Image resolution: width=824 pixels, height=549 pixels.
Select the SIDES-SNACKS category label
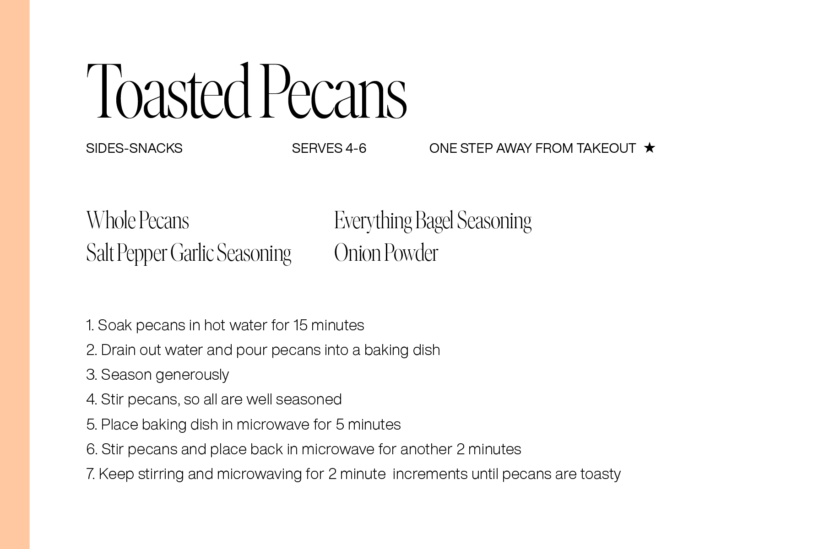[134, 148]
